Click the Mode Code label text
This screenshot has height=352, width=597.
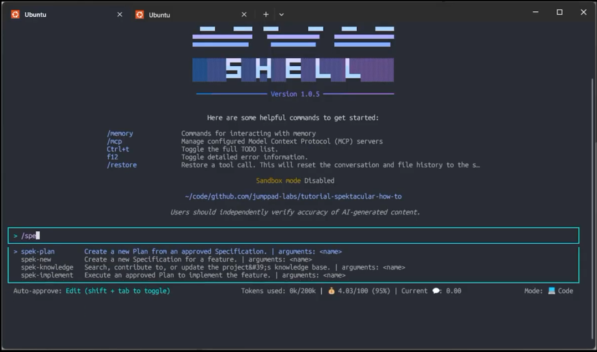click(549, 291)
